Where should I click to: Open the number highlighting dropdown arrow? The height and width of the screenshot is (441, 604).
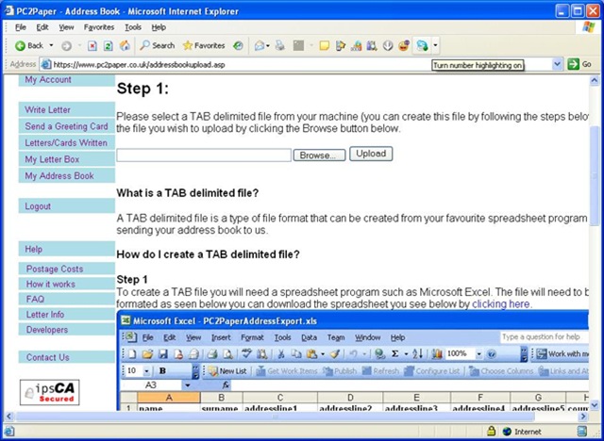[x=435, y=46]
